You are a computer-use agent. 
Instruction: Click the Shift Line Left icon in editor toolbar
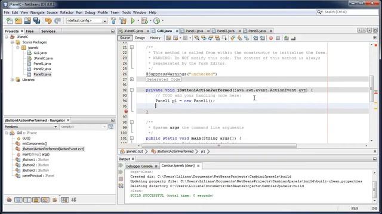point(255,38)
